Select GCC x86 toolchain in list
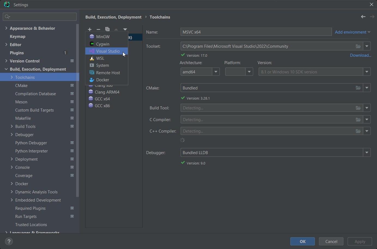The image size is (377, 249). (114, 106)
